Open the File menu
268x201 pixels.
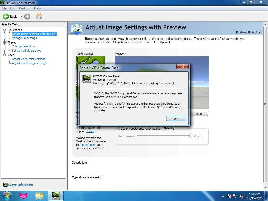tap(4, 8)
